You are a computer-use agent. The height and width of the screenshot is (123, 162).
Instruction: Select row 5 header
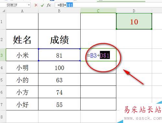3,79
